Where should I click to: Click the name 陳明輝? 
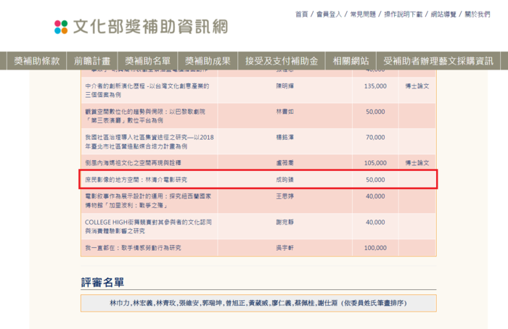284,86
